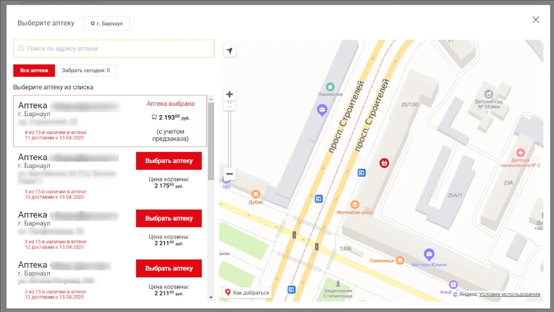Screen dimensions: 554x312
Task: Click the list scrollbar down arrow
Action: point(211,297)
